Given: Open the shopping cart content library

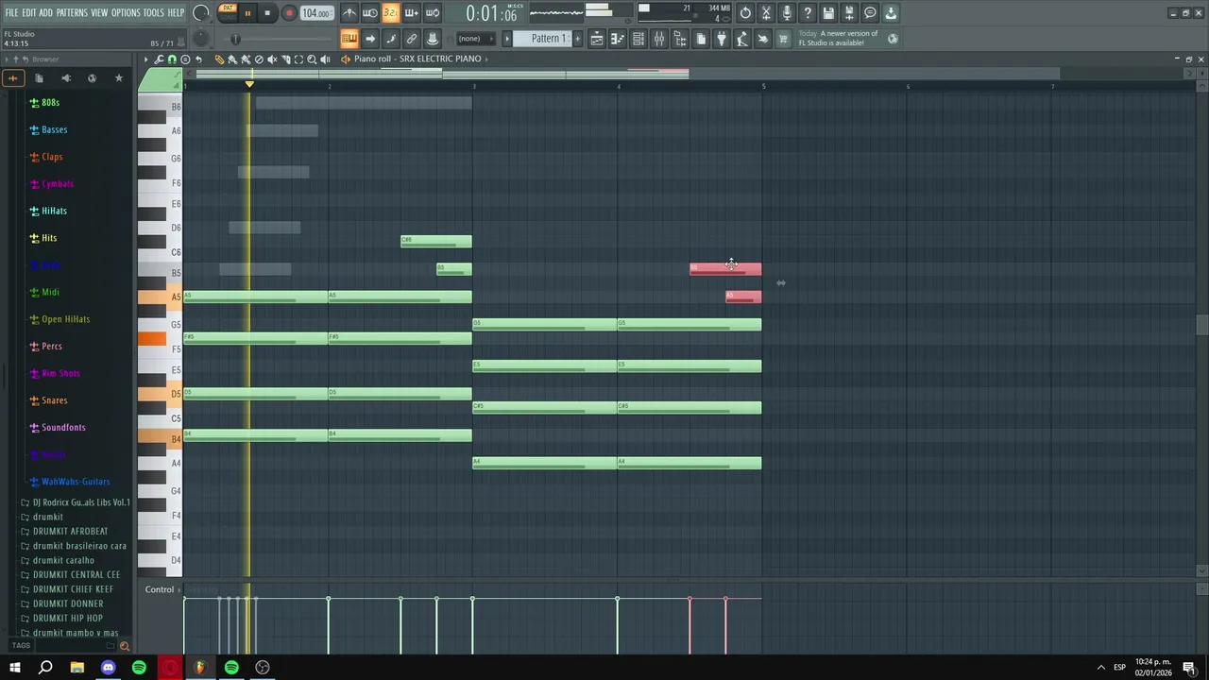Looking at the screenshot, I should coord(783,39).
